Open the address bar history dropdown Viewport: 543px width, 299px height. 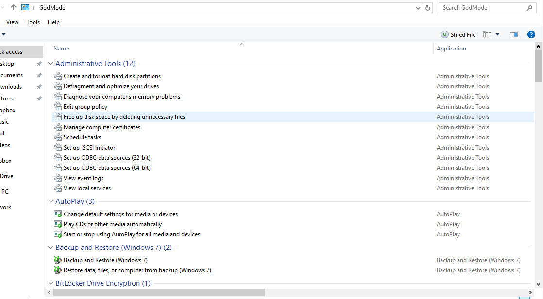pyautogui.click(x=419, y=8)
